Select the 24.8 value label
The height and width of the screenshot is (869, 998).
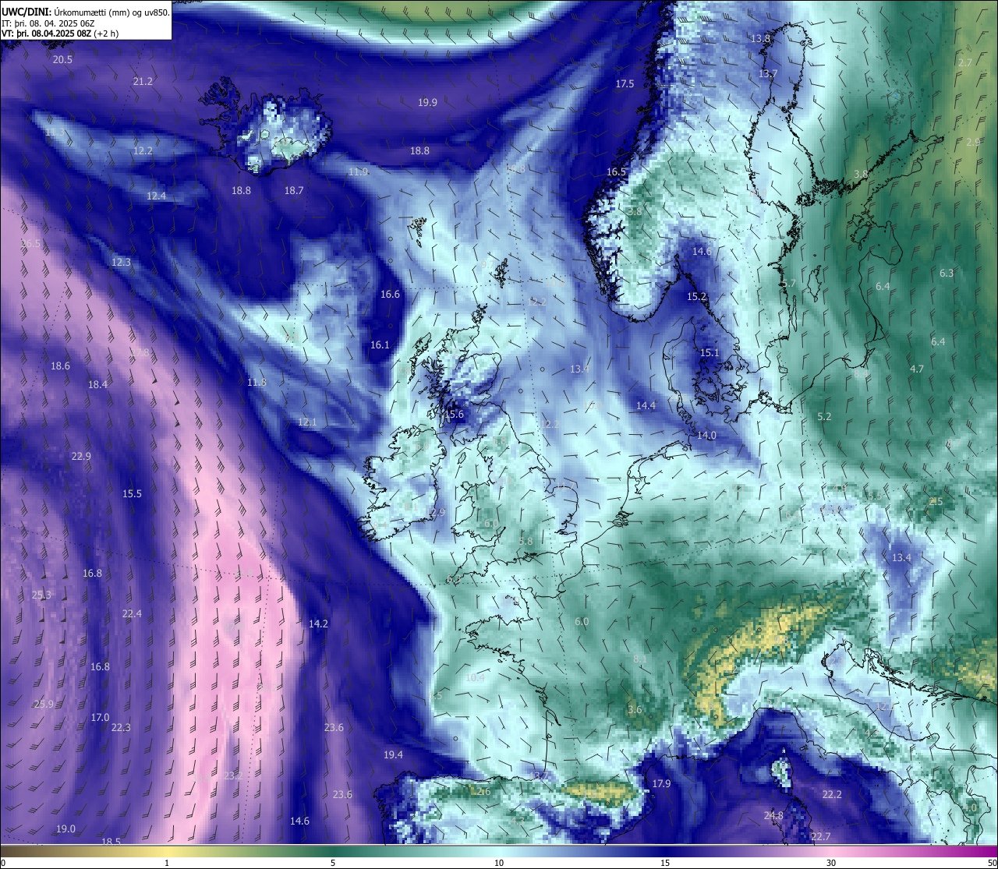pos(773,815)
